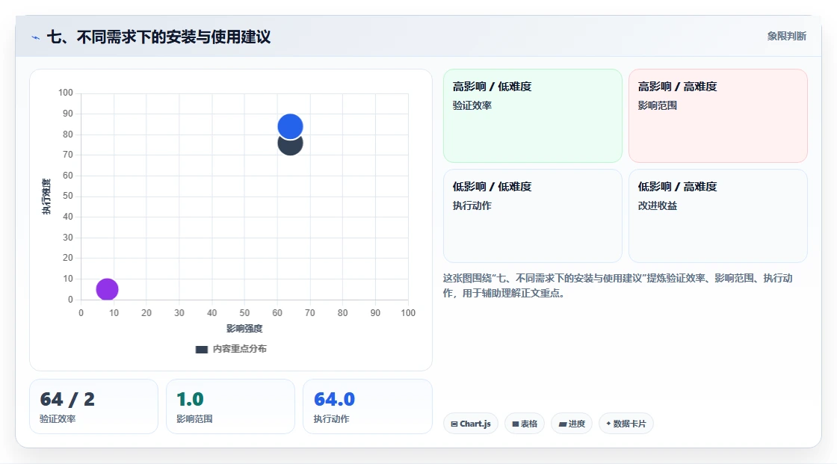
Task: Open the 低影响 / 高难度 quadrant card
Action: (718, 216)
